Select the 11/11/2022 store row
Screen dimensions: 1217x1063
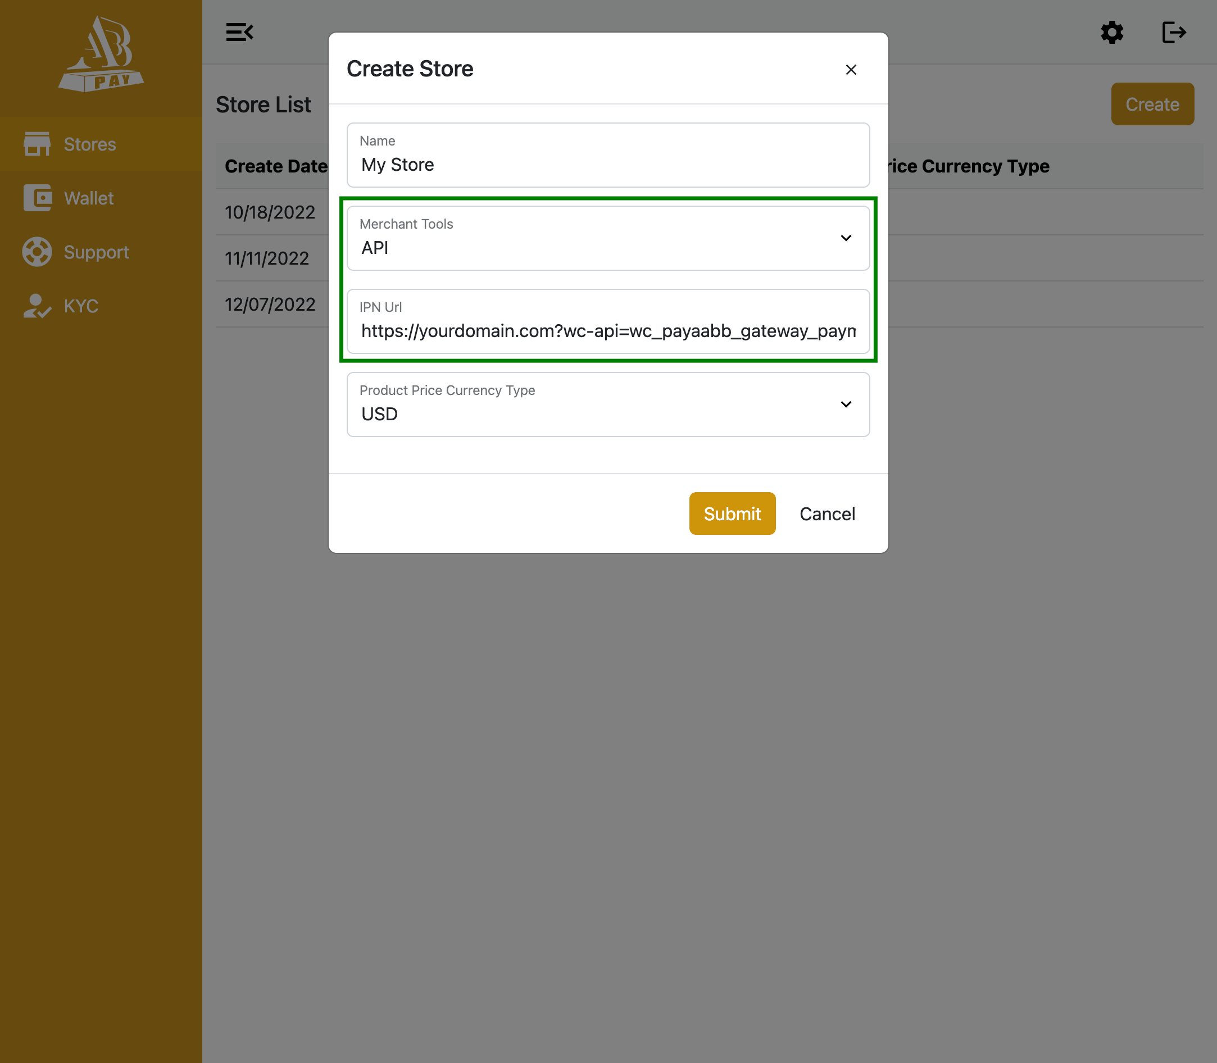click(709, 258)
